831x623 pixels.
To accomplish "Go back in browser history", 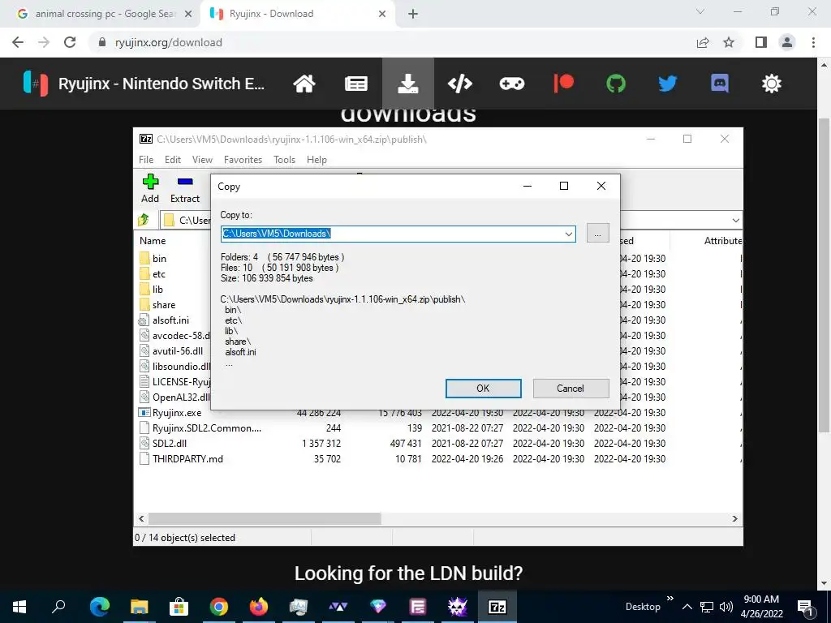I will pyautogui.click(x=18, y=42).
